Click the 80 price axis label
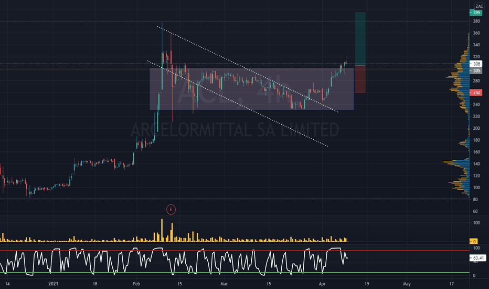This screenshot has width=489, height=289. (475, 199)
